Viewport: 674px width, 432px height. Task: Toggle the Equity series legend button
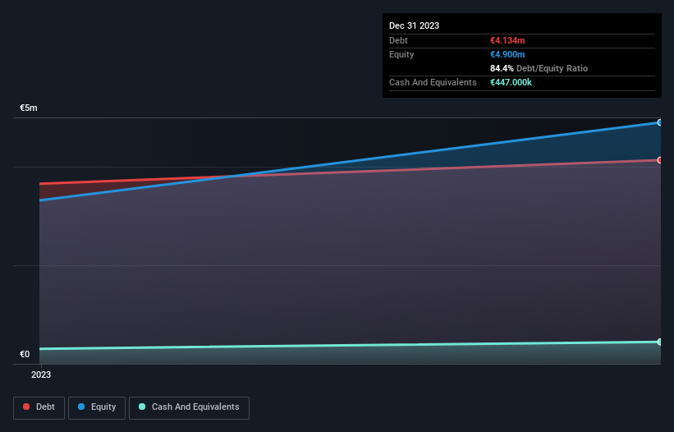click(x=97, y=407)
